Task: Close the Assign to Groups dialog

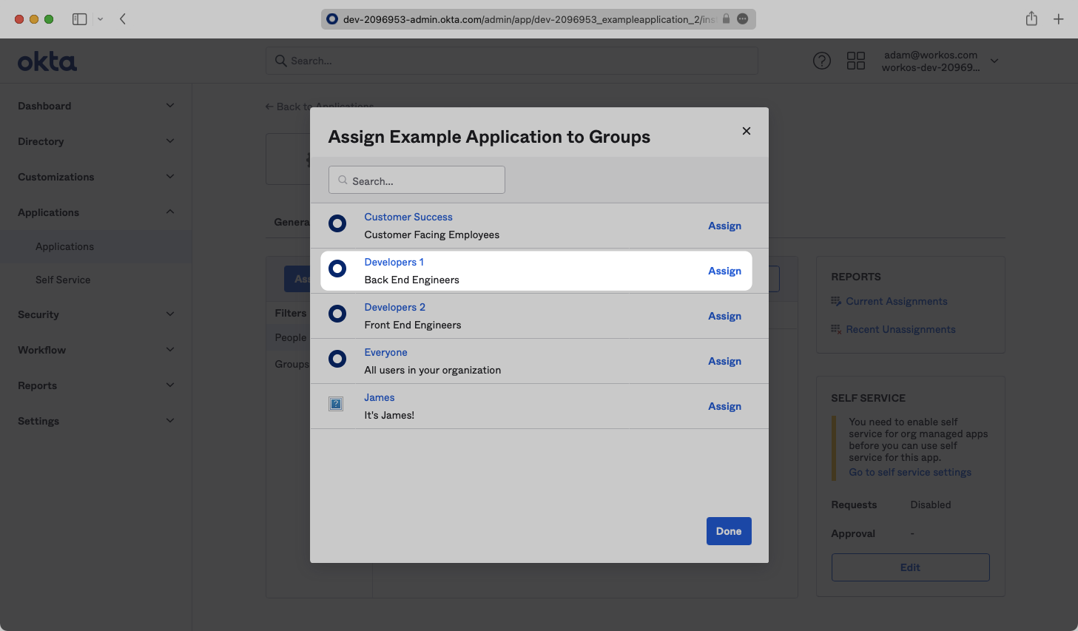Action: (x=746, y=131)
